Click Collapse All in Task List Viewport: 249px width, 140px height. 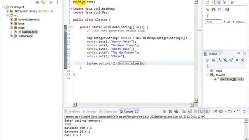click(x=219, y=9)
